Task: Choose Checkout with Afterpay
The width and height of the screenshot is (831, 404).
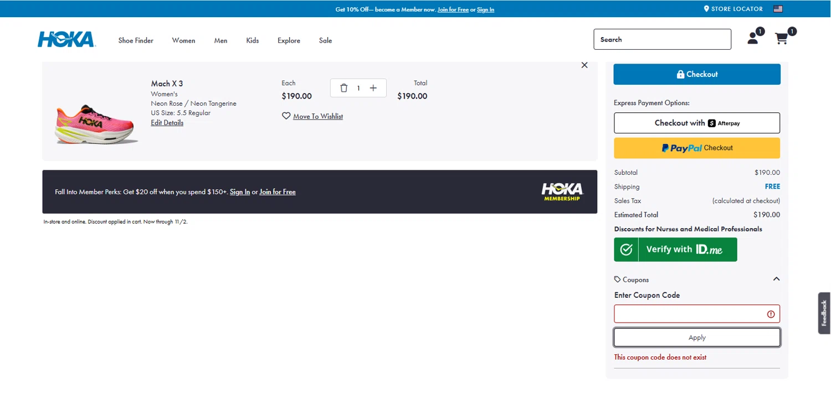Action: point(697,123)
